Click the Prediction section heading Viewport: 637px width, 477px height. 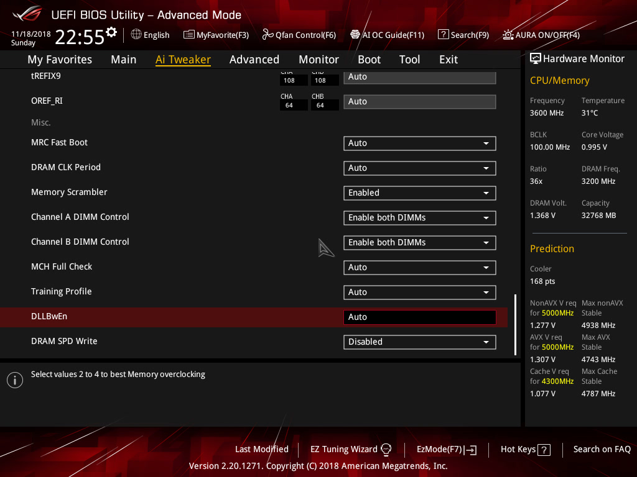tap(552, 248)
